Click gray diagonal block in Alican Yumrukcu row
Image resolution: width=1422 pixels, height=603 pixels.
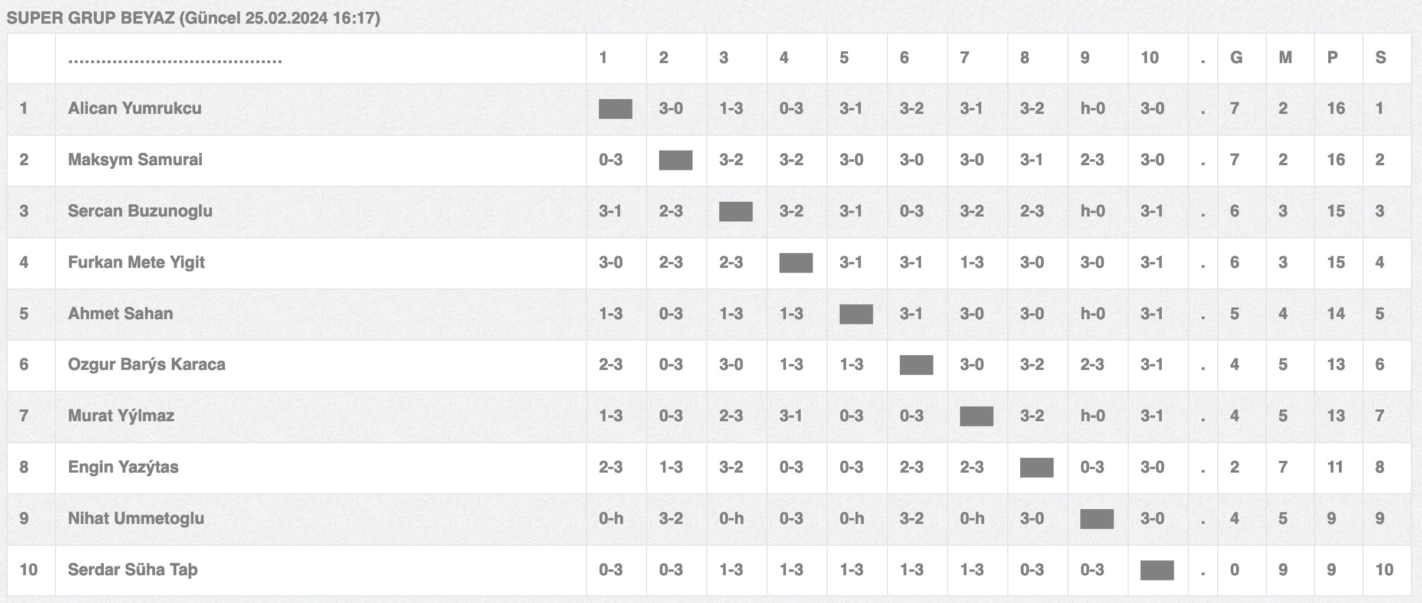coord(615,109)
